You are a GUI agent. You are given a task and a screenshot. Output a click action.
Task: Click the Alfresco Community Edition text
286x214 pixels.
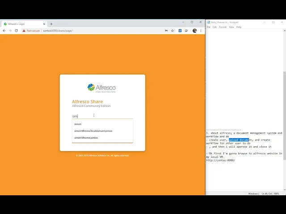pyautogui.click(x=91, y=106)
